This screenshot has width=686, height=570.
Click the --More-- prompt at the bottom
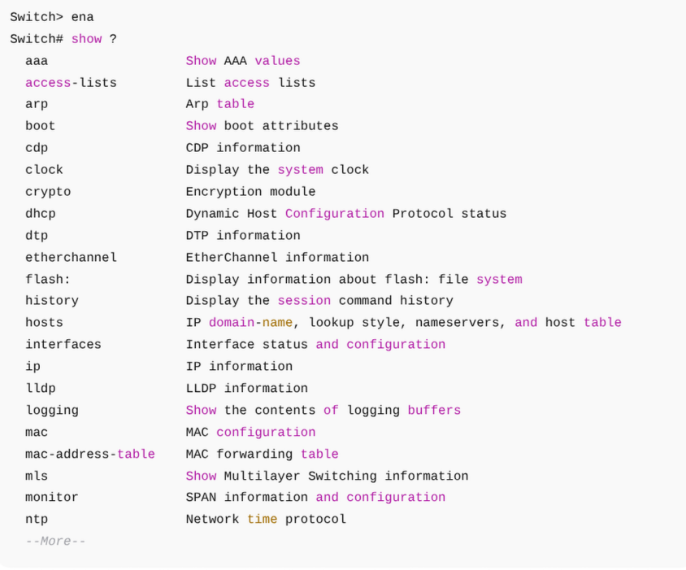tap(55, 541)
